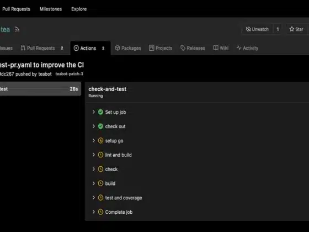Expand the lint and build step
Image resolution: width=309 pixels, height=232 pixels.
pyautogui.click(x=94, y=155)
